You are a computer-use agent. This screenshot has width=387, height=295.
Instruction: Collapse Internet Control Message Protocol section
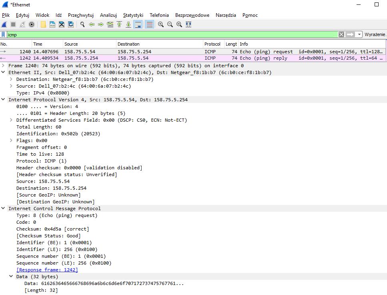(3, 209)
